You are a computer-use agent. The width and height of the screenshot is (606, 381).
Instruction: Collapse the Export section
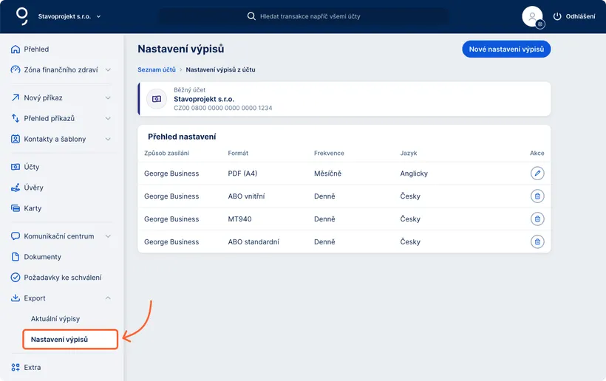(108, 298)
